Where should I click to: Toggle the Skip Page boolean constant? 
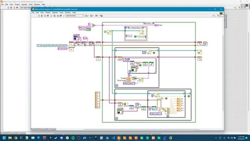pyautogui.click(x=89, y=30)
